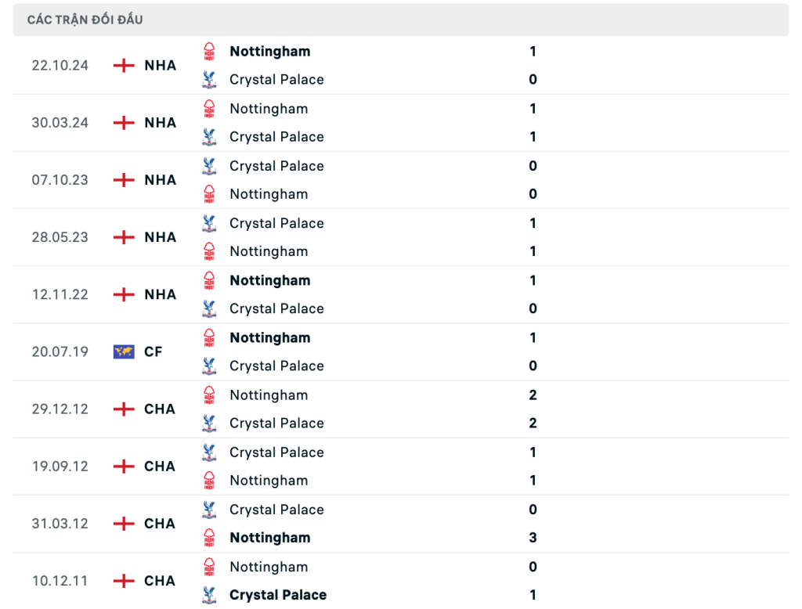
Task: Click Crystal Palace crest in 10.12.11 match
Action: [x=209, y=595]
